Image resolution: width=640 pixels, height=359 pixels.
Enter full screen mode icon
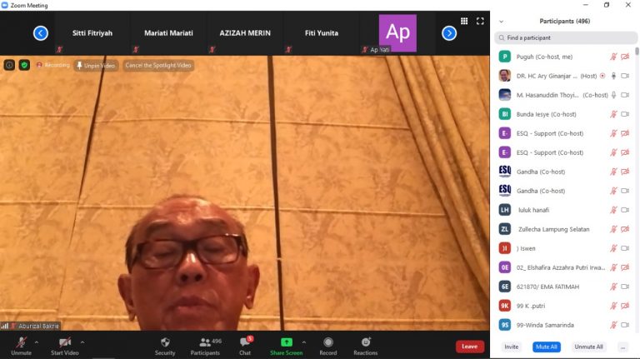tap(480, 21)
